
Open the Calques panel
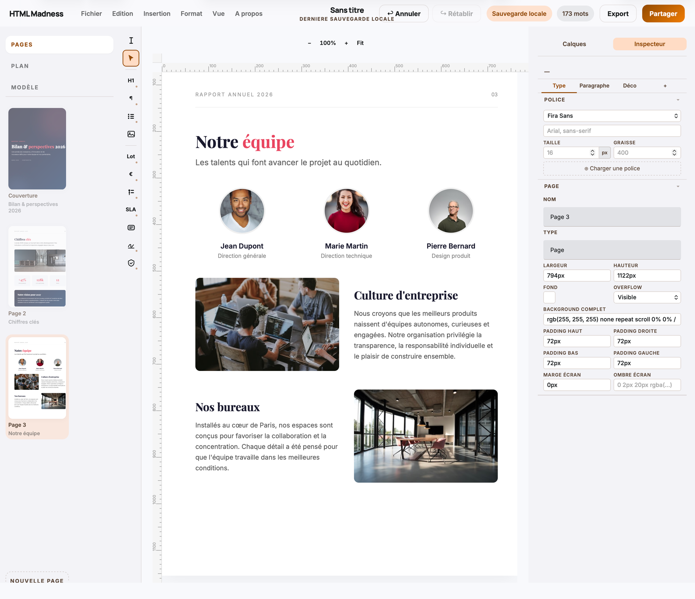(x=574, y=44)
